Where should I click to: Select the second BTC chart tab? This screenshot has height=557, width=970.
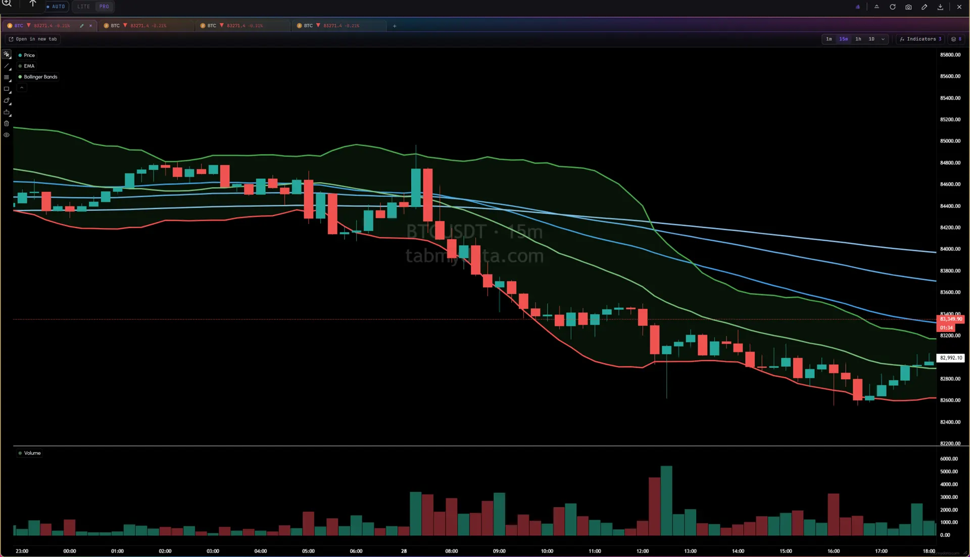click(x=147, y=26)
